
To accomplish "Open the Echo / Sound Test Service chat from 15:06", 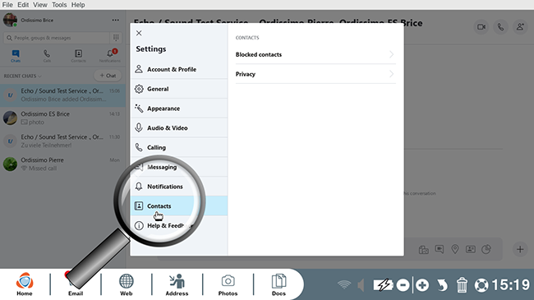I will pos(62,95).
